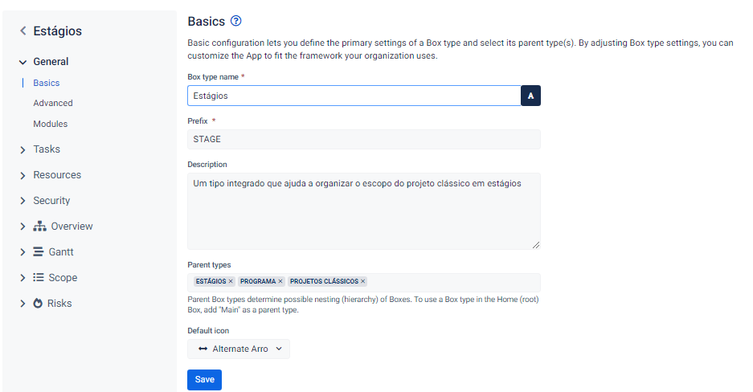This screenshot has height=392, width=753.
Task: Save the Box type settings
Action: click(205, 379)
